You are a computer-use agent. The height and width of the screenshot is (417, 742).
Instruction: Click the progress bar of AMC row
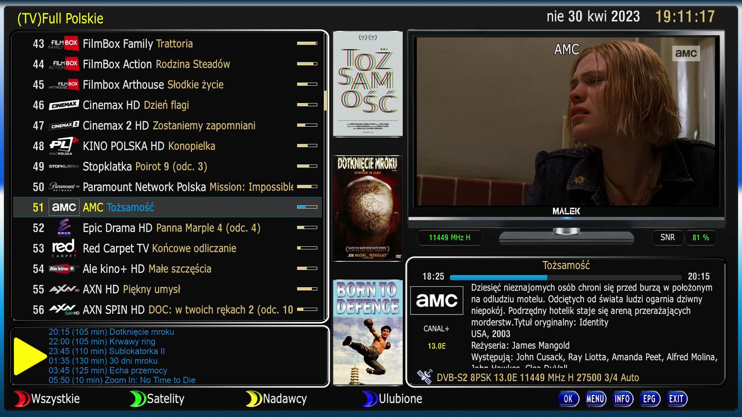pyautogui.click(x=307, y=207)
